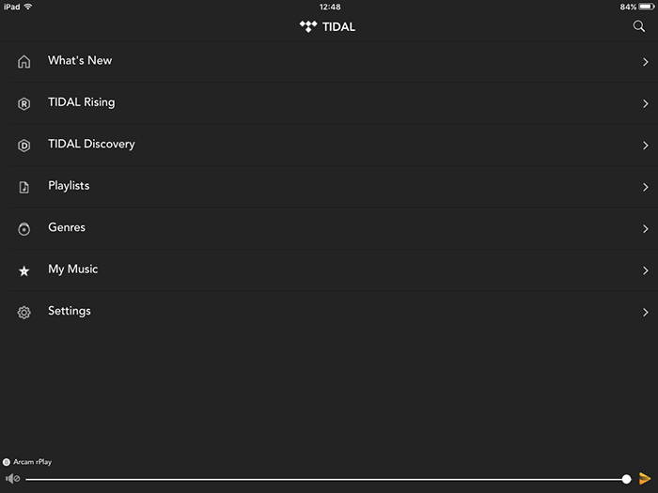Expand TIDAL Discovery via its chevron
The width and height of the screenshot is (658, 493).
[646, 146]
